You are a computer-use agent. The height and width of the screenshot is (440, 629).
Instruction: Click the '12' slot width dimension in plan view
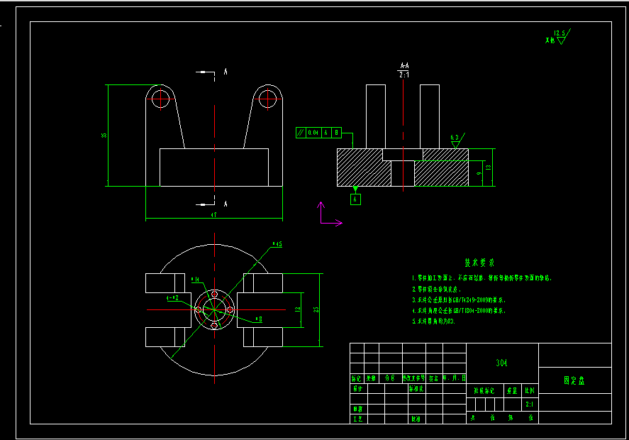coord(297,309)
